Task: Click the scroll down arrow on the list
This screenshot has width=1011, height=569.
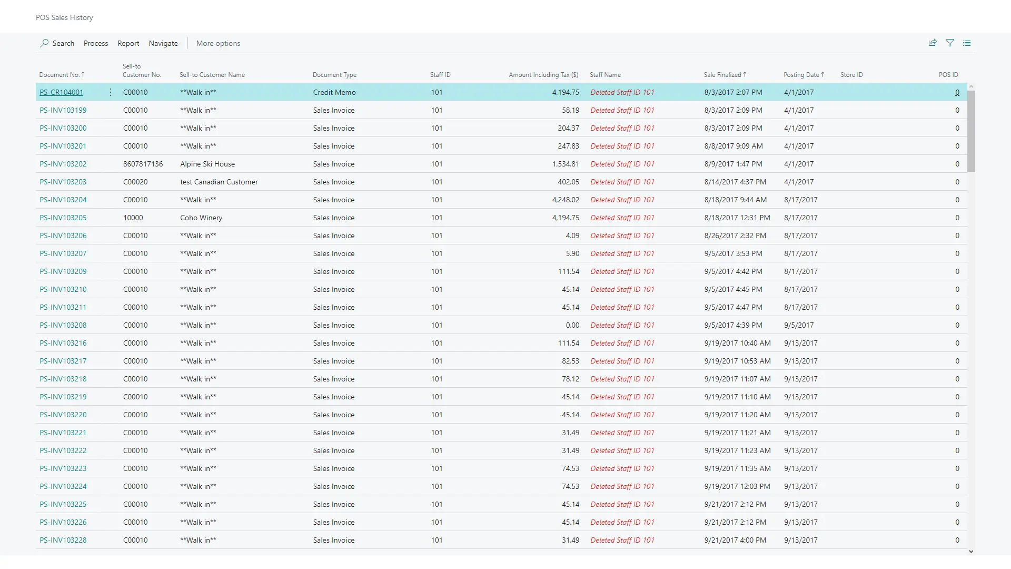Action: coord(971,552)
